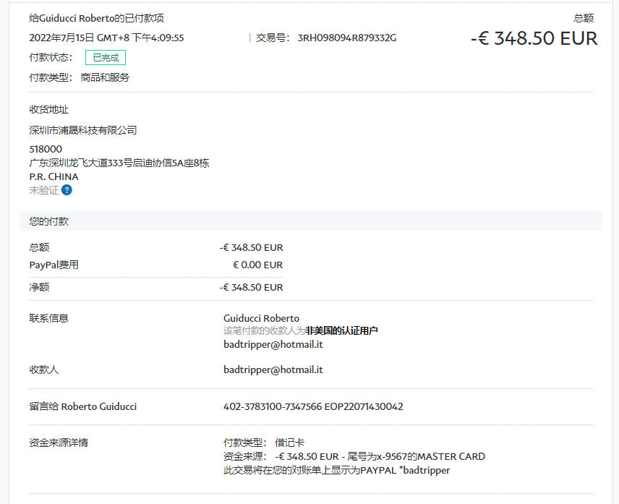Click the 收货地址 heading
619x504 pixels.
click(x=49, y=109)
